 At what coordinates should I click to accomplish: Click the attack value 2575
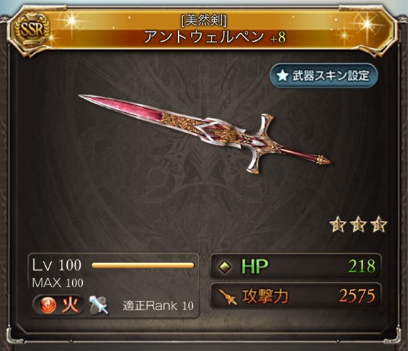point(357,296)
